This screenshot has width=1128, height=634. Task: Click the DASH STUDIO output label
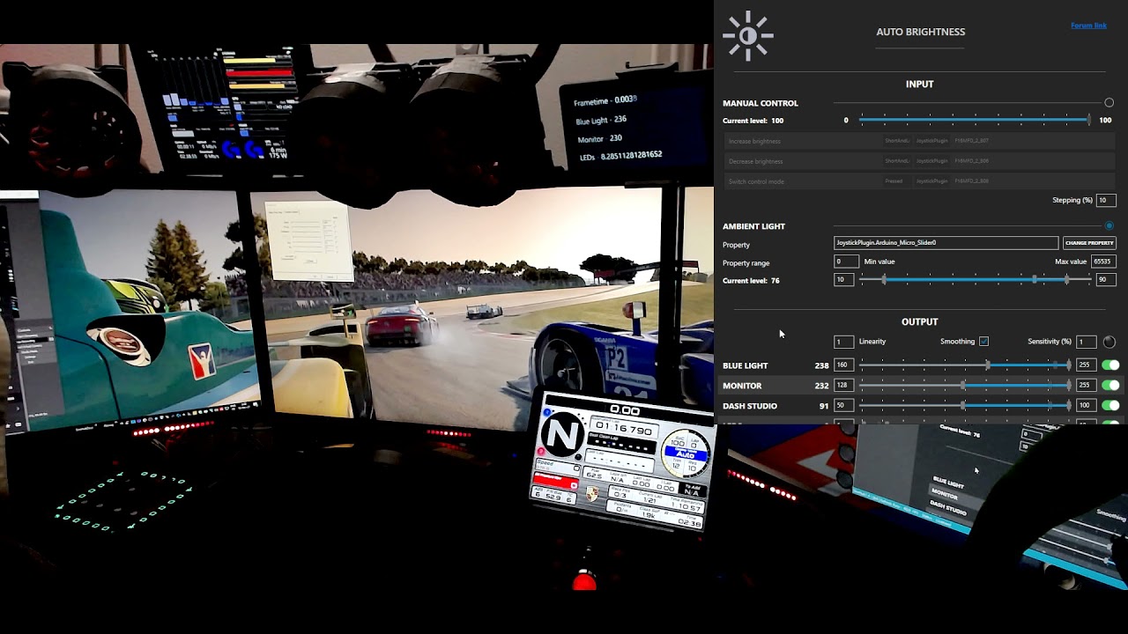tap(750, 406)
